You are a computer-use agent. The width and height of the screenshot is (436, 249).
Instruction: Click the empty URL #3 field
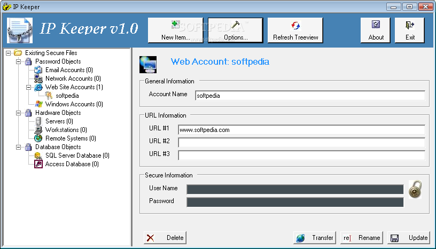301,155
